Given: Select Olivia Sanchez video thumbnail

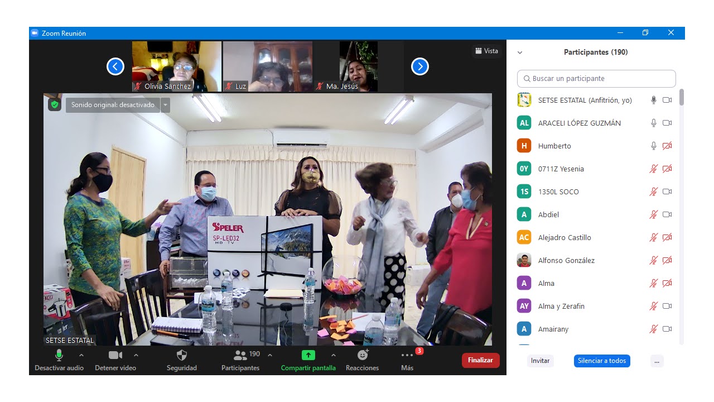Looking at the screenshot, I should [x=177, y=66].
